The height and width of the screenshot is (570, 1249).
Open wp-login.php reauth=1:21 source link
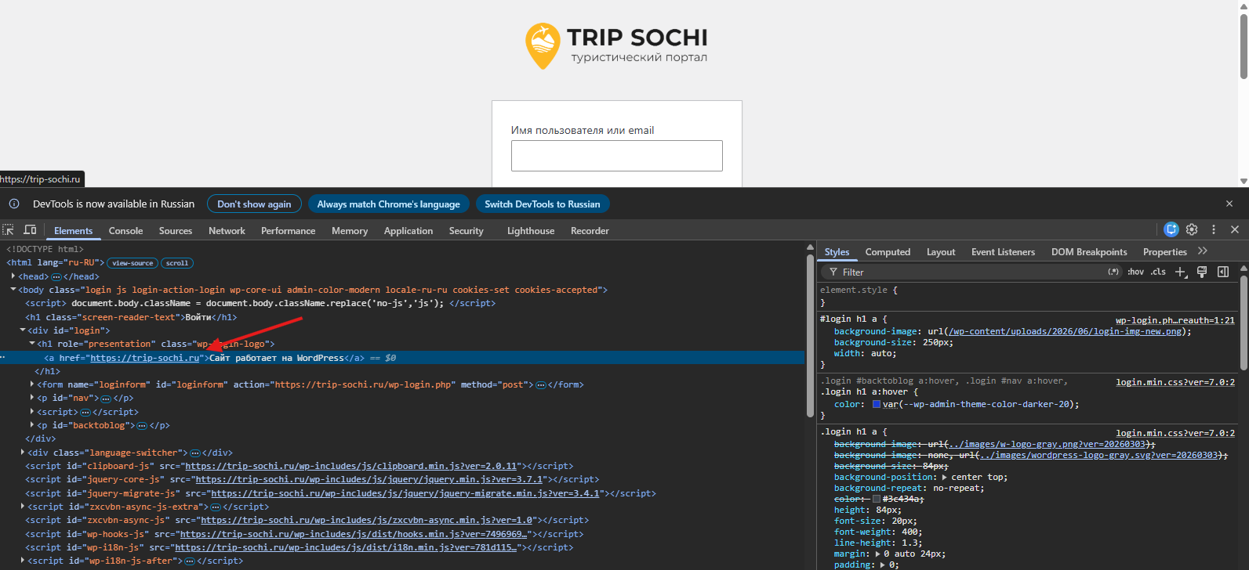tap(1175, 319)
